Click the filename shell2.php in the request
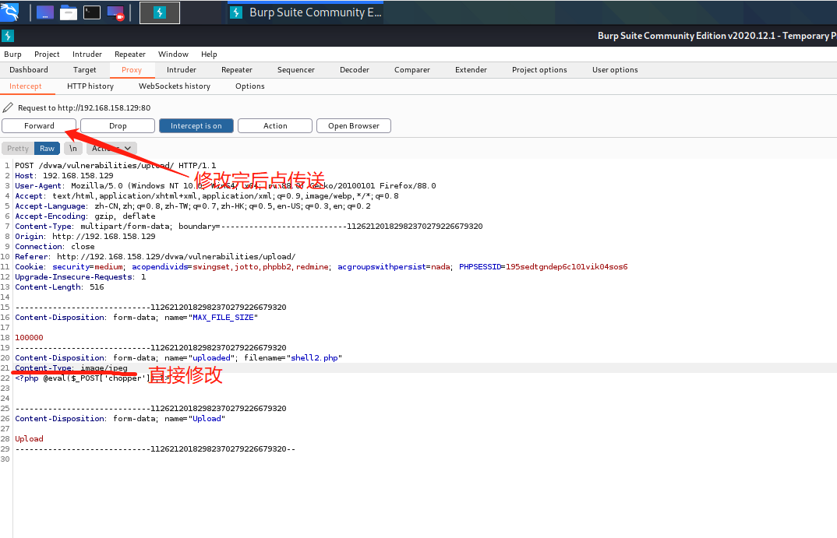837x538 pixels. 314,358
